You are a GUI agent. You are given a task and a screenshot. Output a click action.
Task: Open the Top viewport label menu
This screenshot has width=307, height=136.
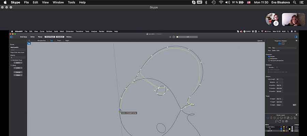(x=29, y=44)
